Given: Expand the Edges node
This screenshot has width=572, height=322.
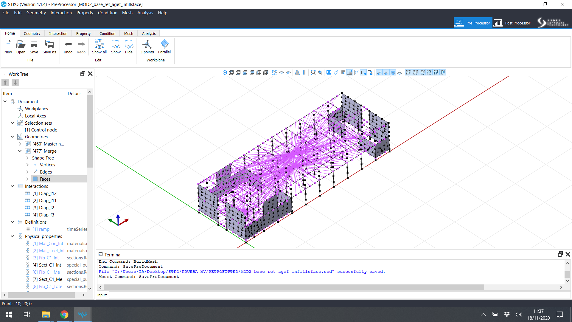Looking at the screenshot, I should (27, 172).
